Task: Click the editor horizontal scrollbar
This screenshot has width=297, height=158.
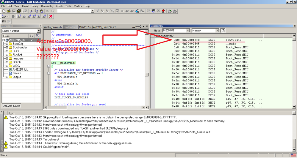Action: tap(94, 107)
